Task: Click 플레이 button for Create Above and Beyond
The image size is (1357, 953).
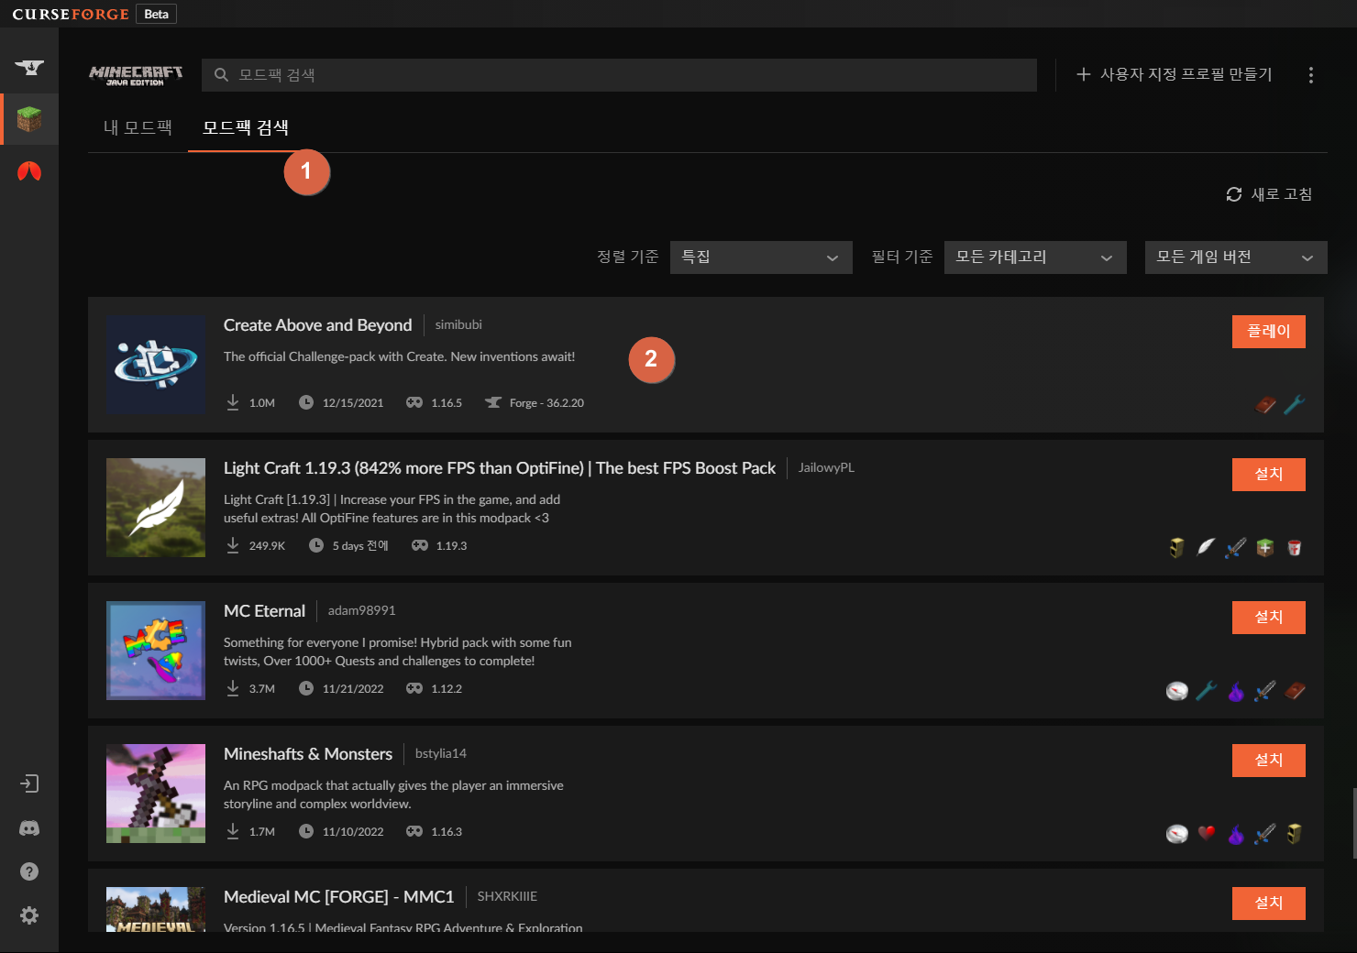Action: (1269, 332)
